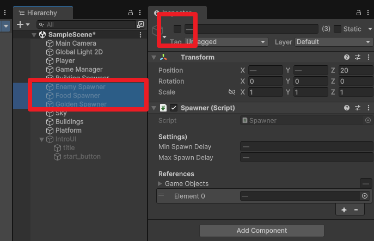Collapse the Transform component
Screen dimensions: 374x241
click(x=154, y=58)
